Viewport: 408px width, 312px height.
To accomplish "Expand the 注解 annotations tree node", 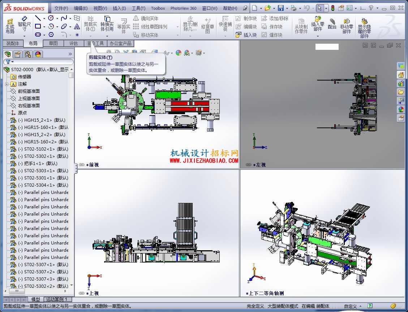I will (7, 84).
